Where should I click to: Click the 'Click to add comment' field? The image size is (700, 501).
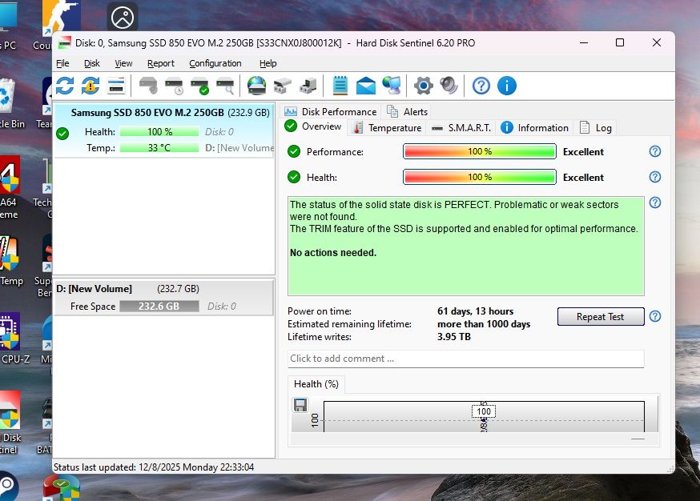pyautogui.click(x=465, y=359)
